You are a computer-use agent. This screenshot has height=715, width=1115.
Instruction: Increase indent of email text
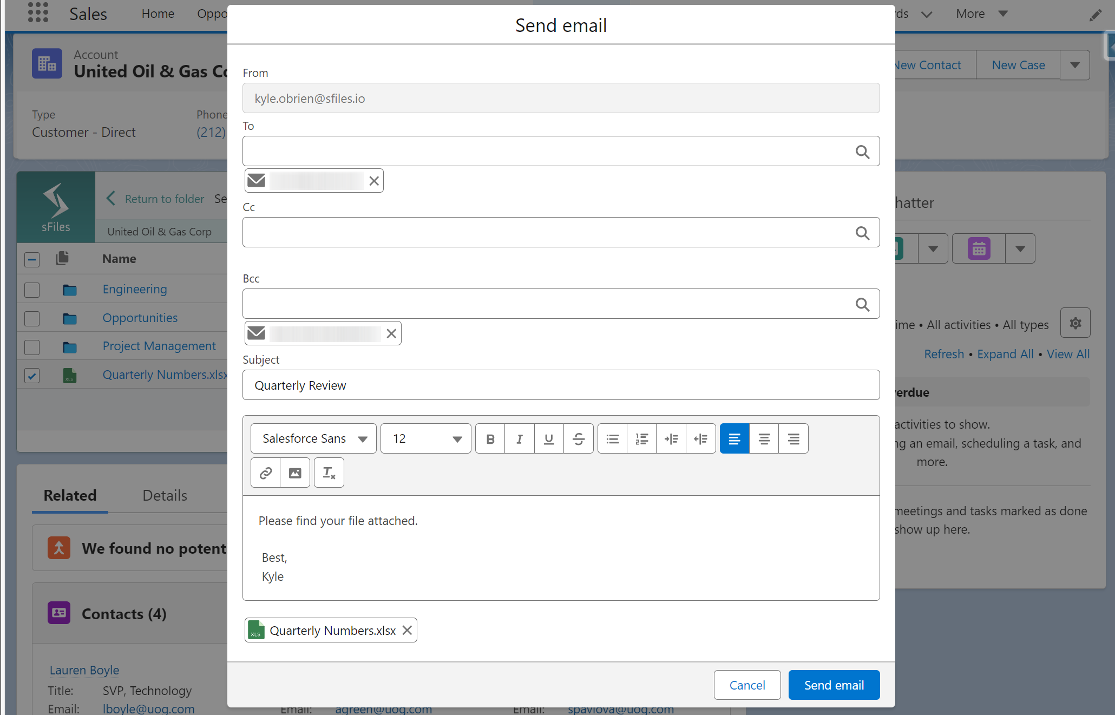click(x=671, y=438)
